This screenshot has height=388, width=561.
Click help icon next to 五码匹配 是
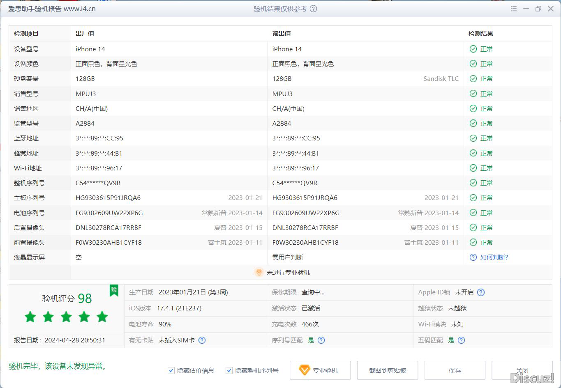(x=461, y=340)
